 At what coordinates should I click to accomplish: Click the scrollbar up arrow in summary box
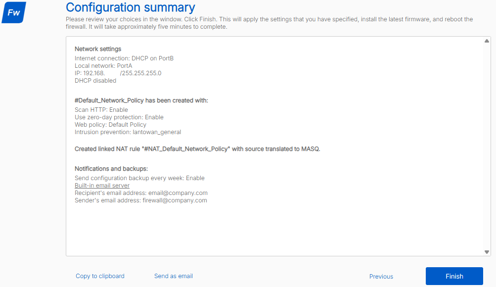click(x=487, y=41)
